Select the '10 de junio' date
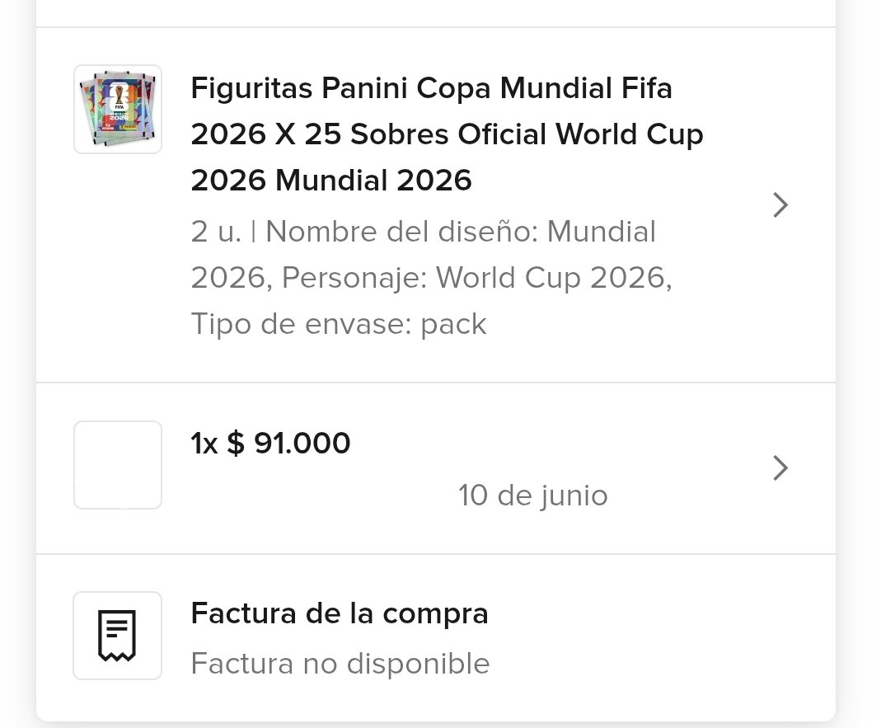This screenshot has height=728, width=881. click(x=533, y=496)
